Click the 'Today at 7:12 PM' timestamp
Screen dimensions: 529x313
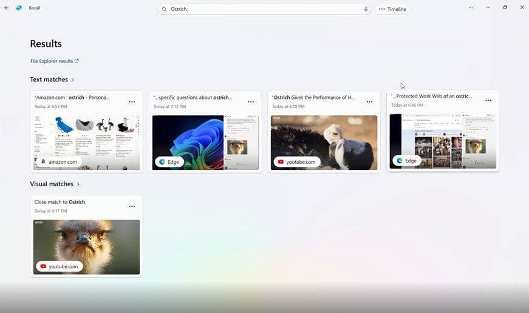coord(169,107)
